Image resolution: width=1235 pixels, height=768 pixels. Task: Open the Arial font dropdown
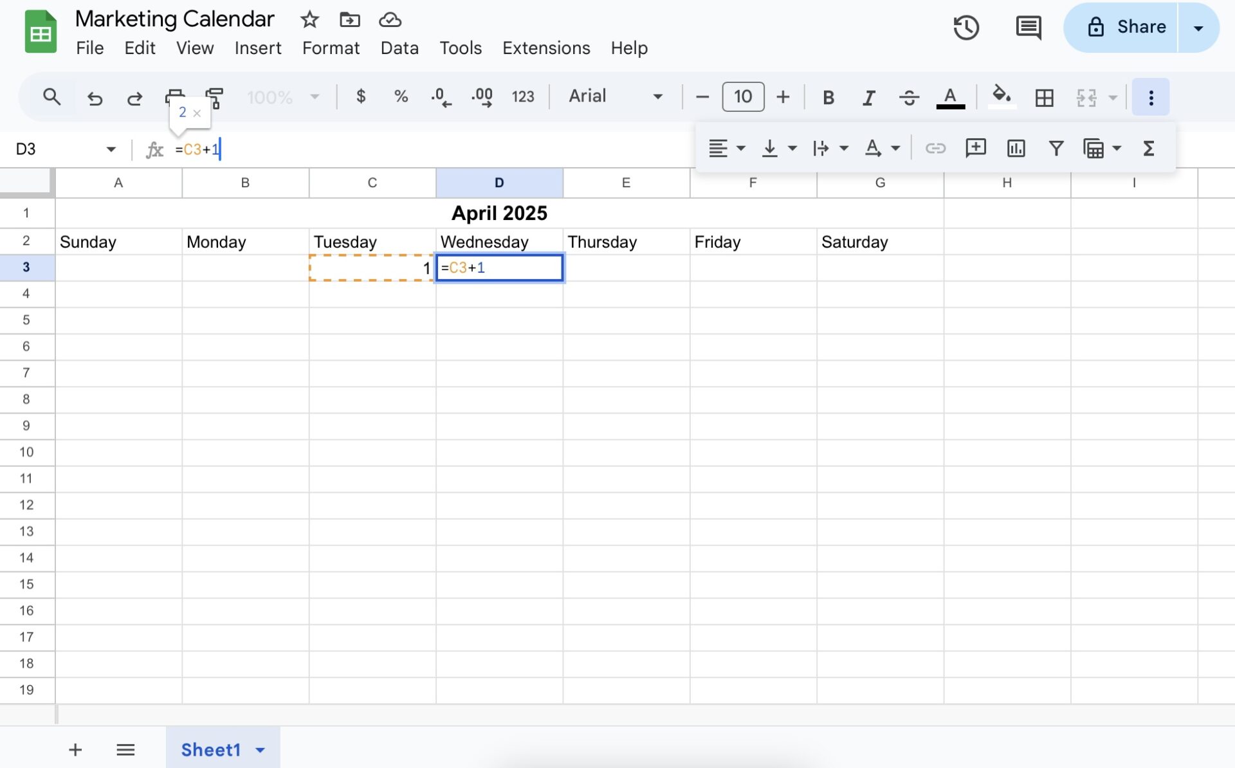(x=615, y=96)
